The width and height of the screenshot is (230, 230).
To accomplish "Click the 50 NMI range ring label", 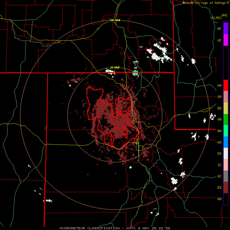I will tap(115, 67).
